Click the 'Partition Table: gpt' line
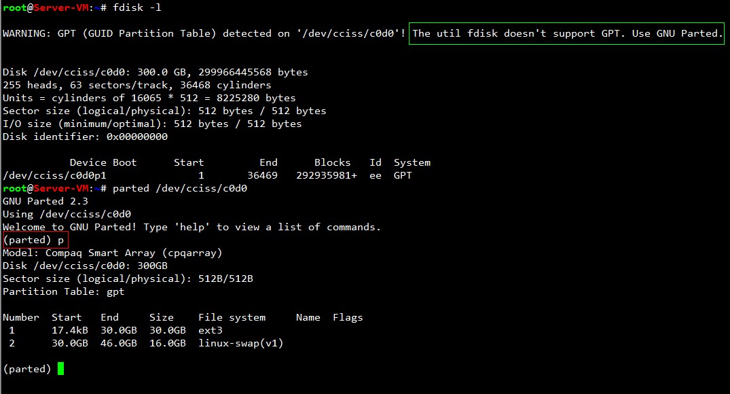The image size is (730, 394). (x=64, y=291)
